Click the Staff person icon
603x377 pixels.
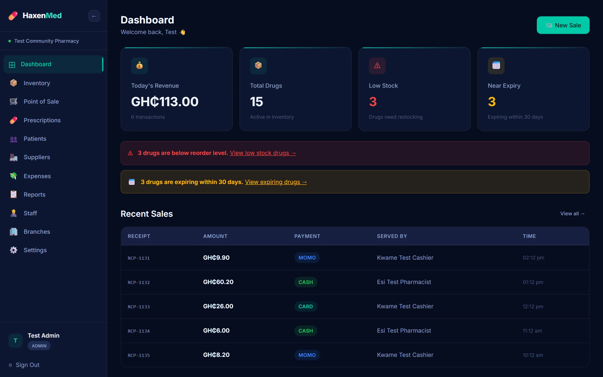(13, 213)
